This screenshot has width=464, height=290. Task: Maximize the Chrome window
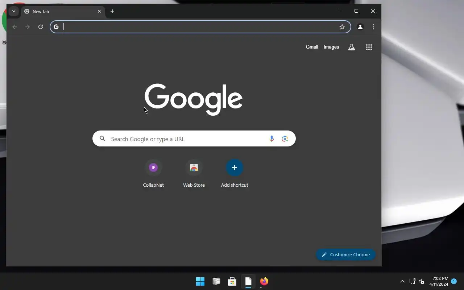pyautogui.click(x=356, y=11)
